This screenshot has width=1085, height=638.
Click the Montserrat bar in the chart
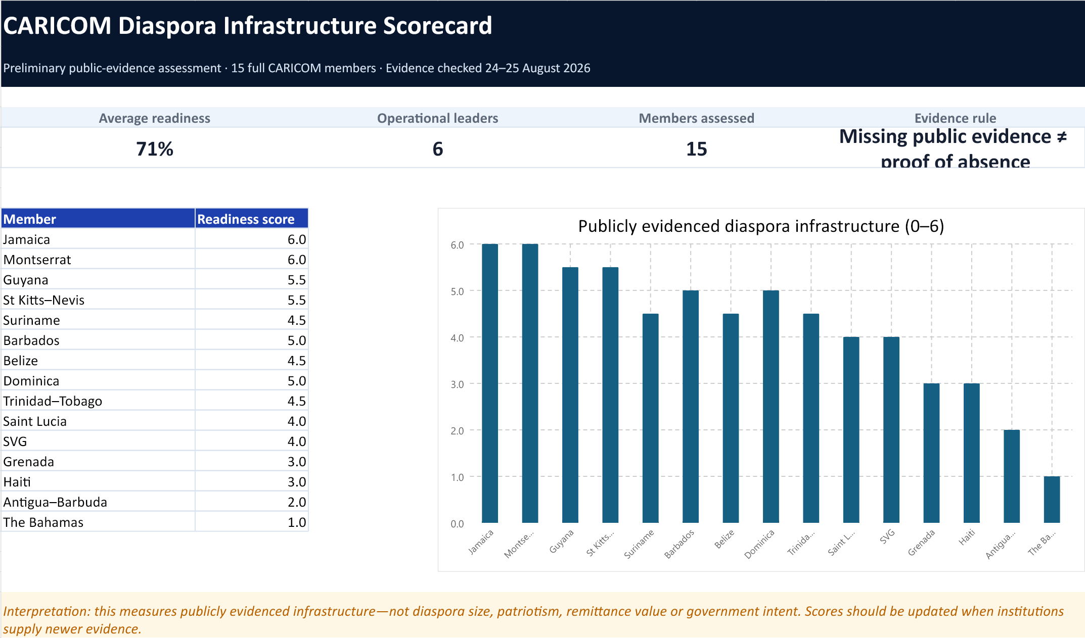tap(530, 383)
